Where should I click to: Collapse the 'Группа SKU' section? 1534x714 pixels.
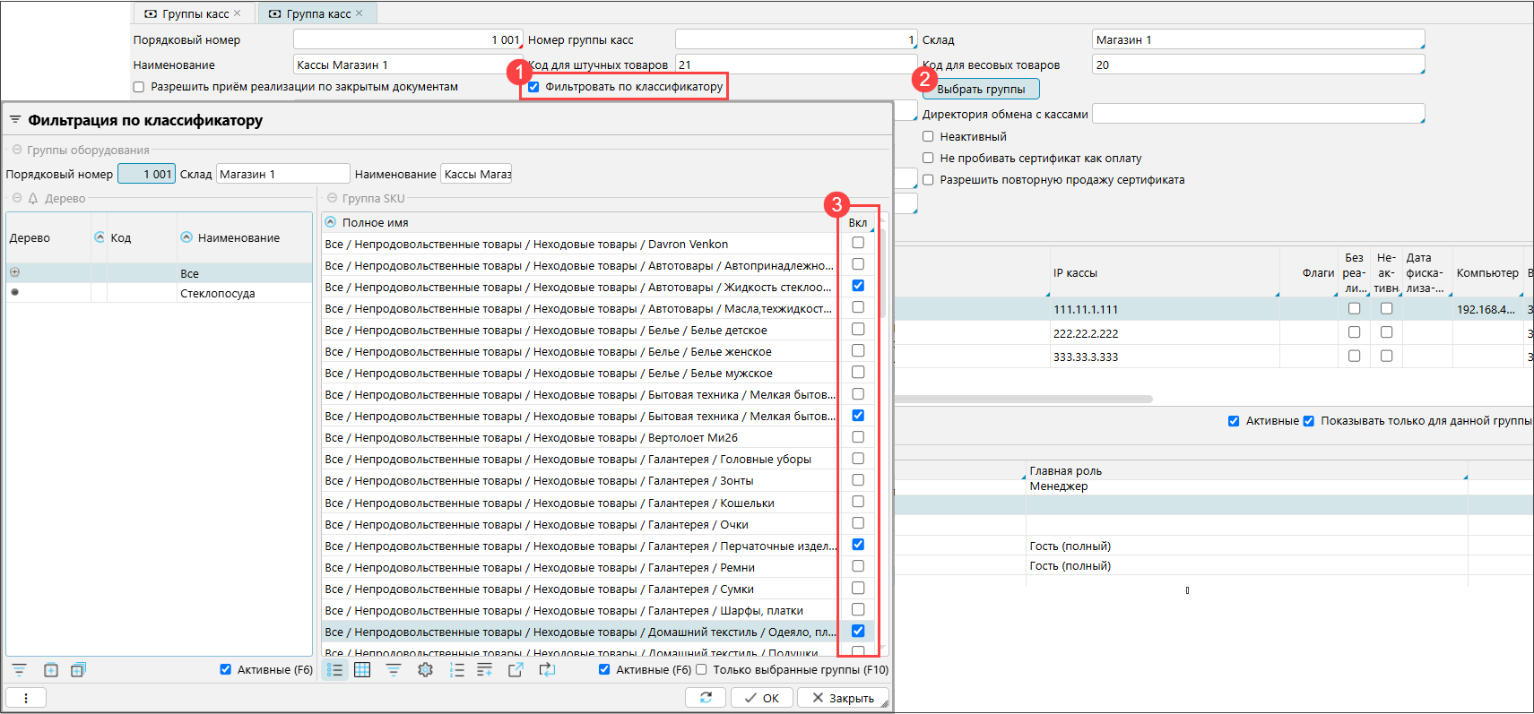(x=332, y=198)
